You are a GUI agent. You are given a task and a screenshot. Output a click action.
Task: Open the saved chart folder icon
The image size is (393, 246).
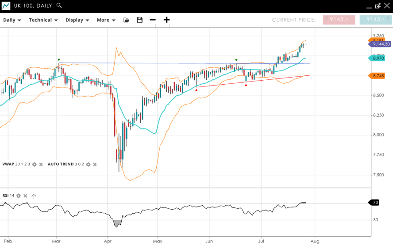(x=127, y=20)
